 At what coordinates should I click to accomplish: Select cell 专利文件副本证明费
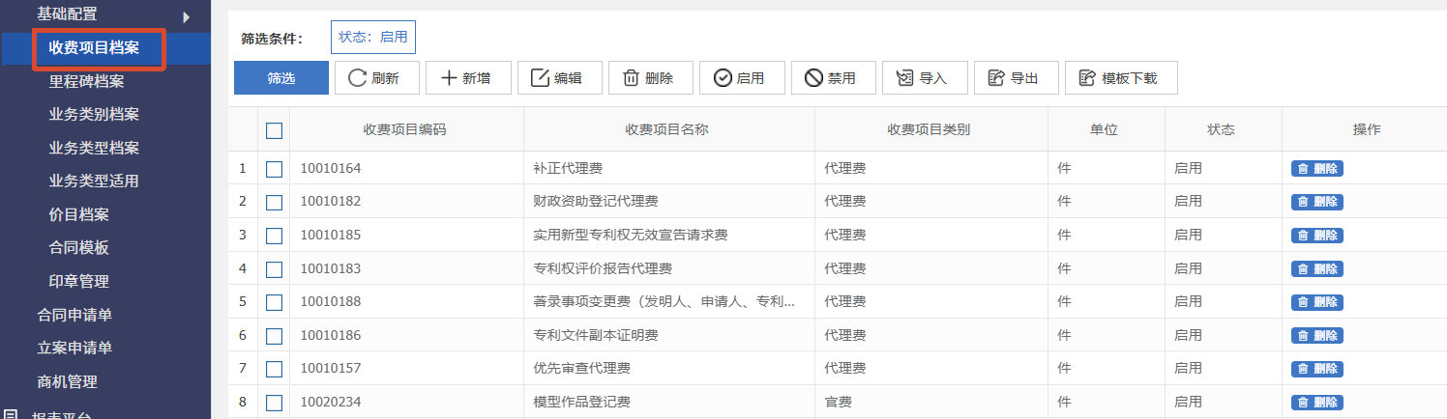[x=669, y=335]
